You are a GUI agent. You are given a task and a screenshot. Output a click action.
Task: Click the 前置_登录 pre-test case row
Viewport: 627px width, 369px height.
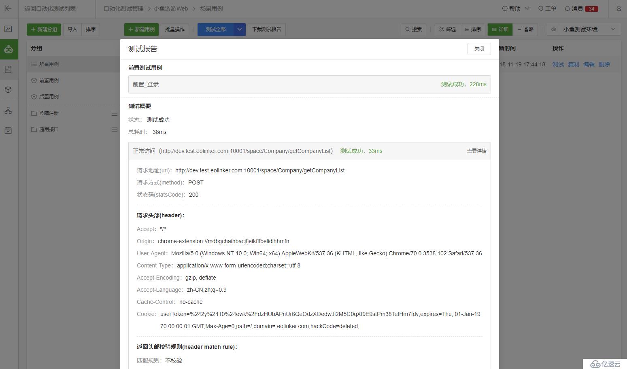pos(309,84)
